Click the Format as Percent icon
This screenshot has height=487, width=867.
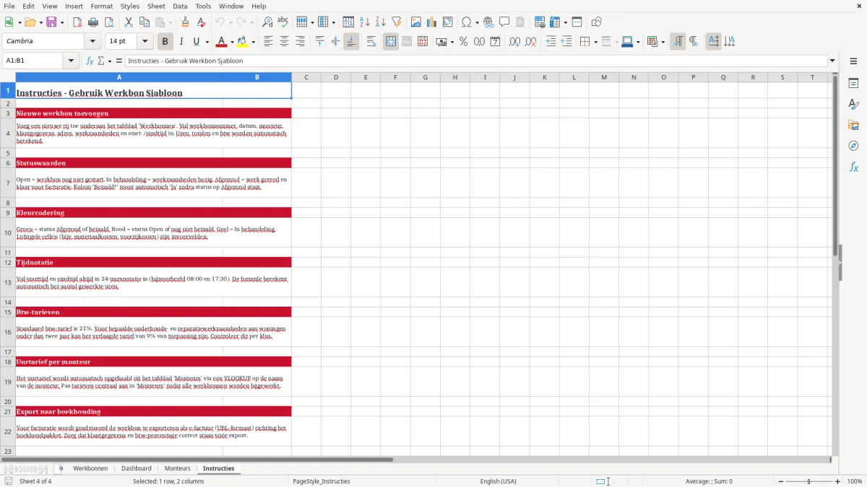[463, 42]
